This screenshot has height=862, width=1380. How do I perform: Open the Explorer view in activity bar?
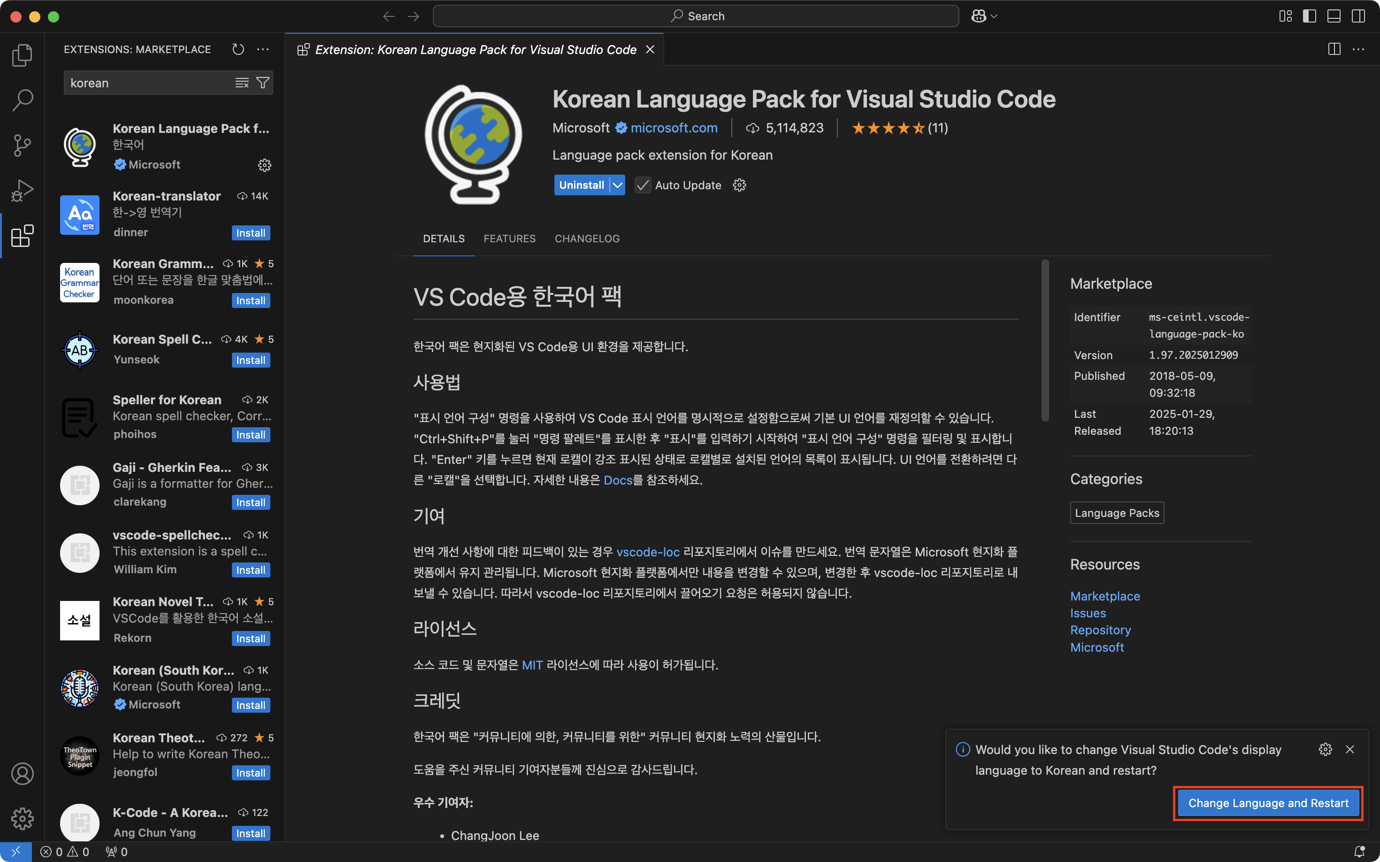pyautogui.click(x=22, y=55)
